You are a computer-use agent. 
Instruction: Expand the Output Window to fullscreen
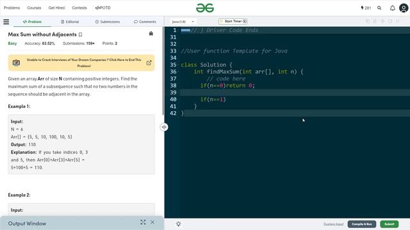pos(143,222)
